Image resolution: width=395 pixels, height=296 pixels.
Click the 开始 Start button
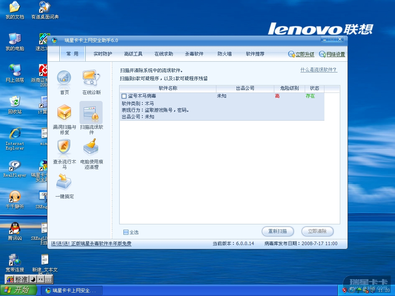[x=18, y=290]
